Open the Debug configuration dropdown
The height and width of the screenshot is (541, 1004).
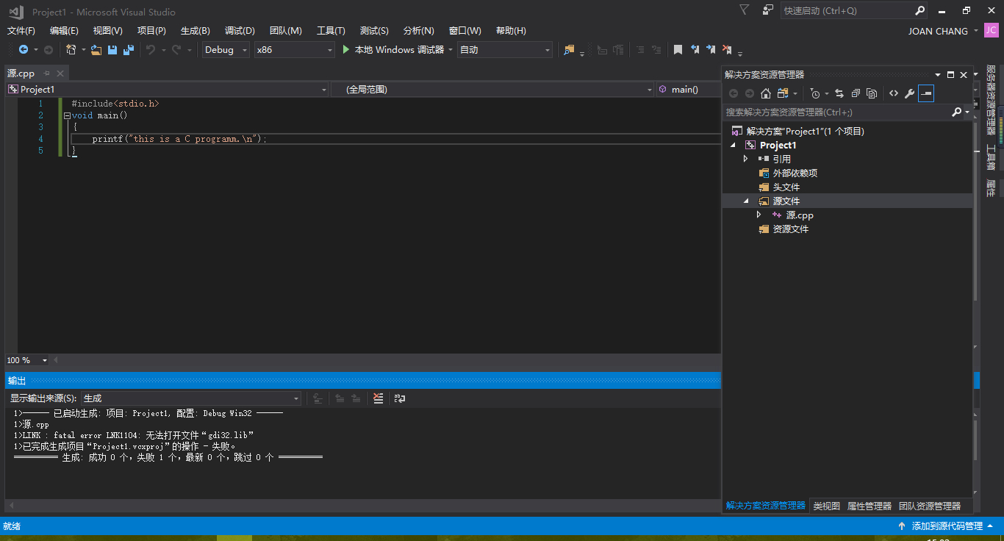pos(226,50)
